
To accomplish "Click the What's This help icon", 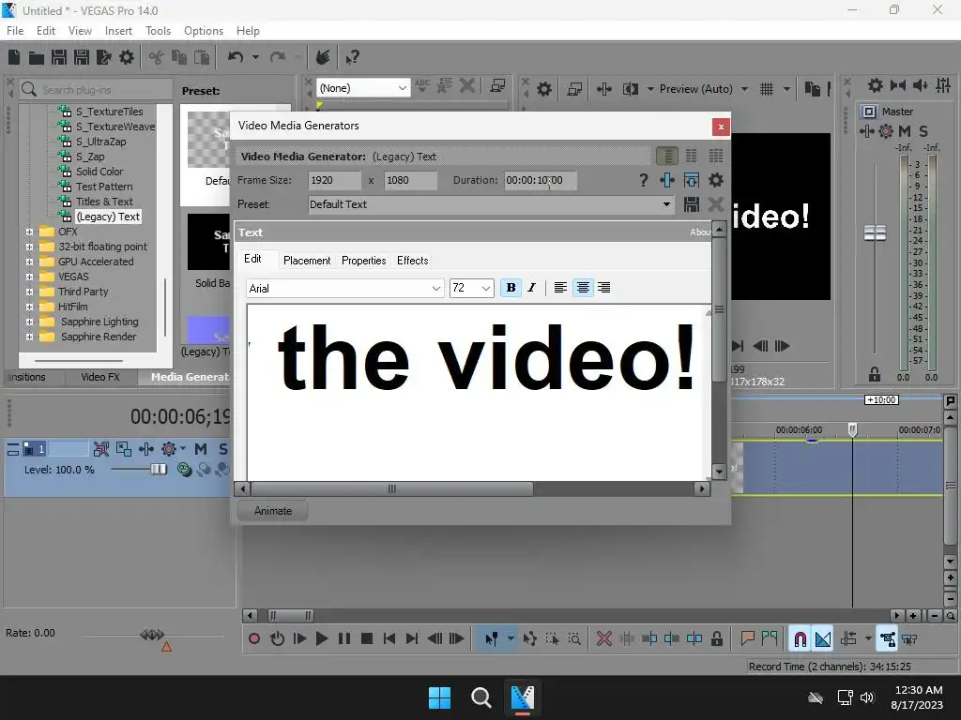I will tap(352, 57).
